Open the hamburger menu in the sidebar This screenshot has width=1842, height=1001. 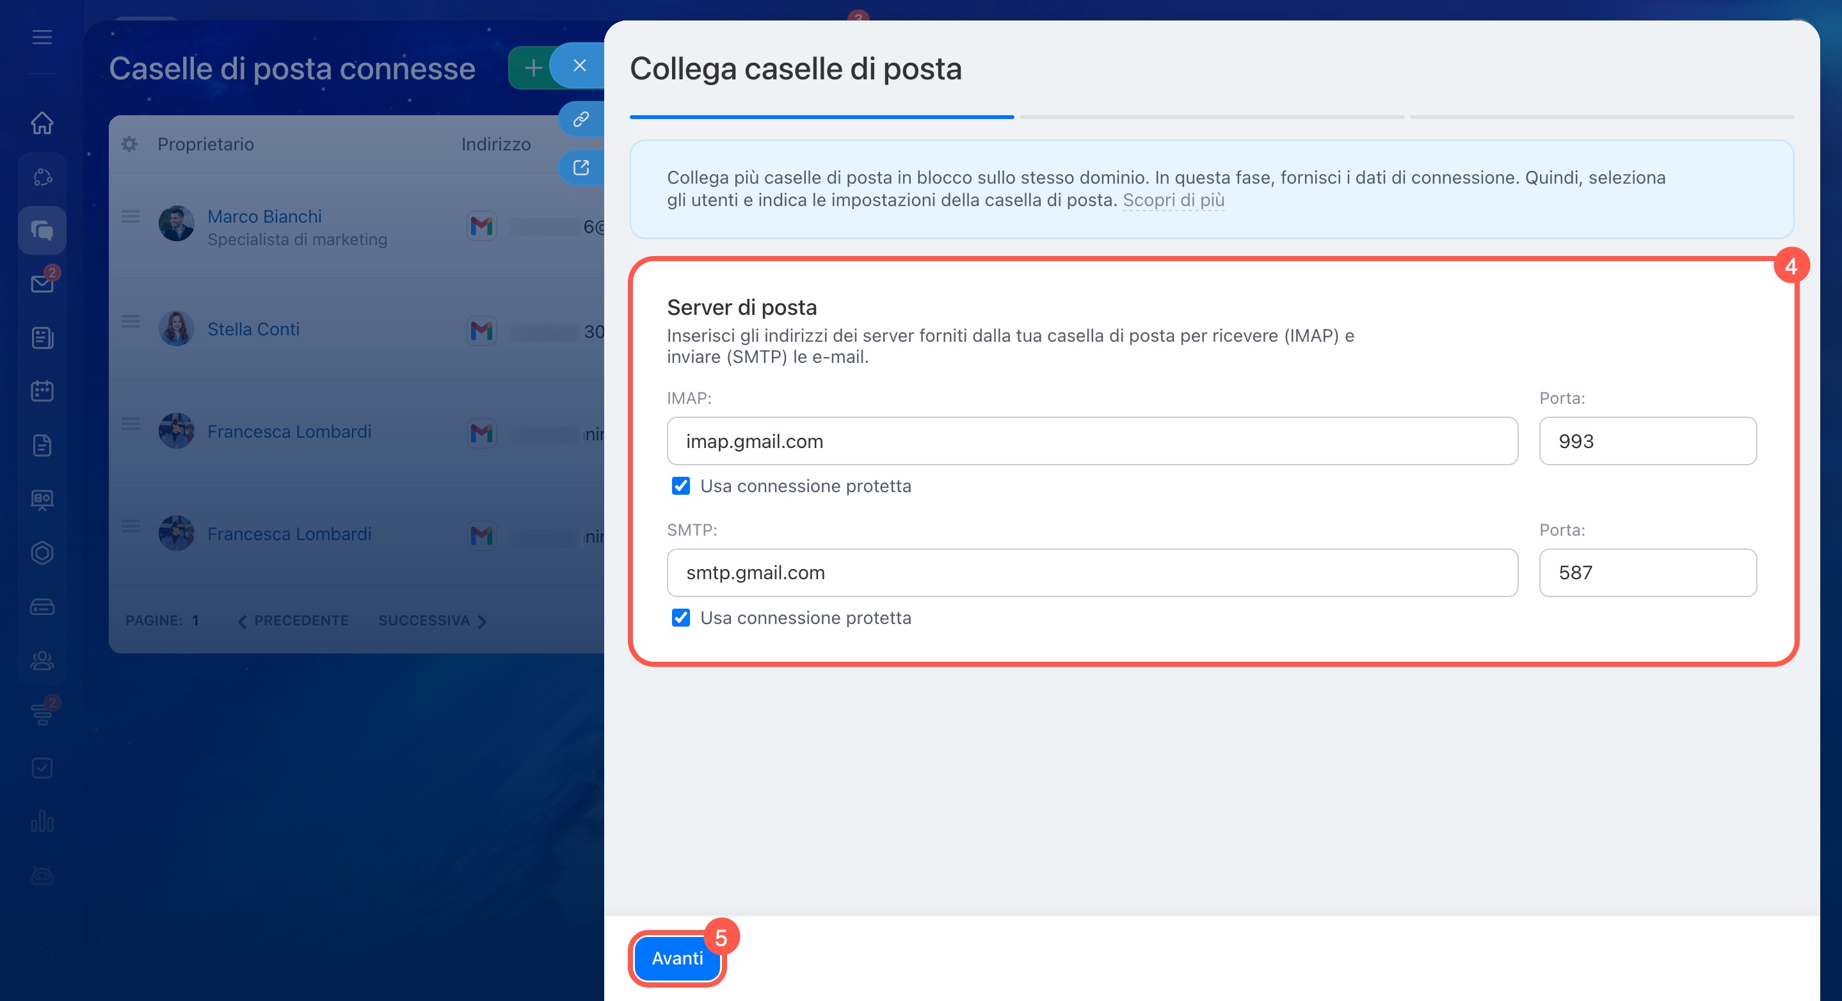[42, 37]
